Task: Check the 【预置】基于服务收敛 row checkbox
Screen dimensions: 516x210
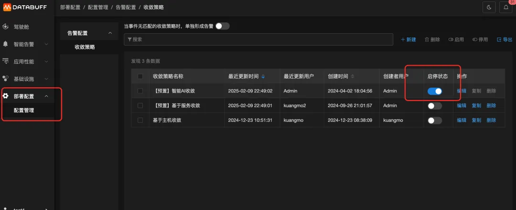Action: 140,106
